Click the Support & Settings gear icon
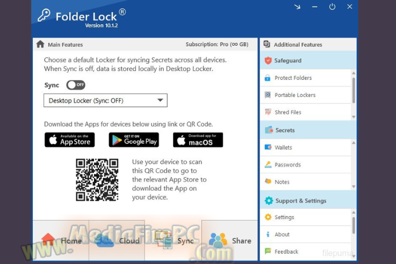The image size is (396, 264). 269,201
